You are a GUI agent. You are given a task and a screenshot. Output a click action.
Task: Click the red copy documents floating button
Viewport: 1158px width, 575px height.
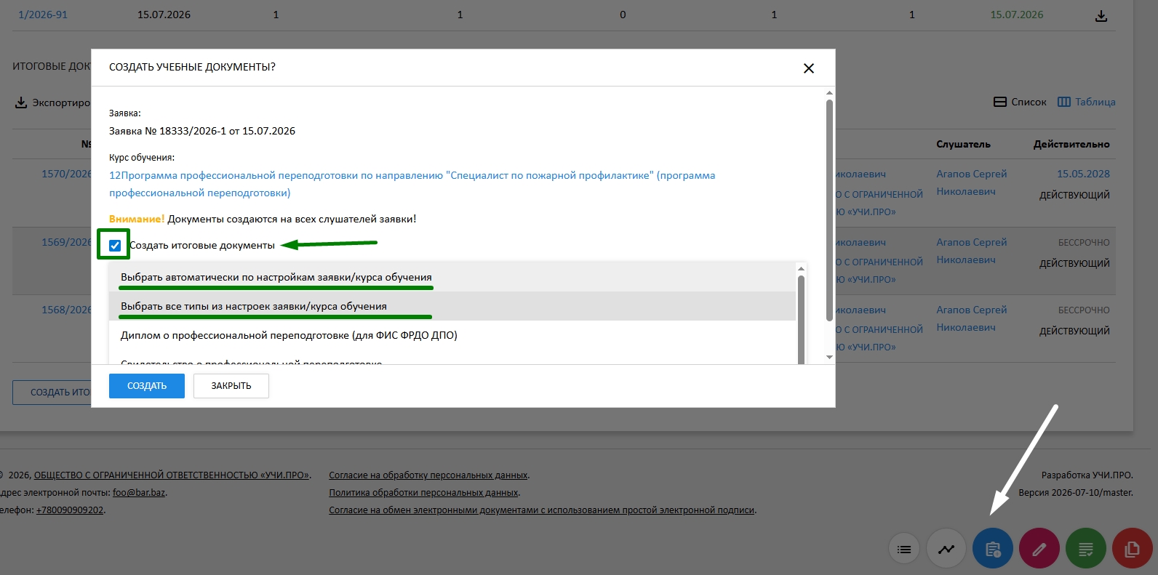tap(1133, 549)
